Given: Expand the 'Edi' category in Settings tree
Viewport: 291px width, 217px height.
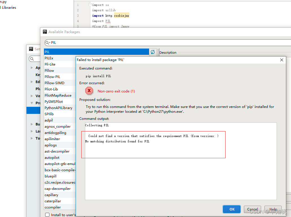Looking at the screenshot, I should point(32,82).
